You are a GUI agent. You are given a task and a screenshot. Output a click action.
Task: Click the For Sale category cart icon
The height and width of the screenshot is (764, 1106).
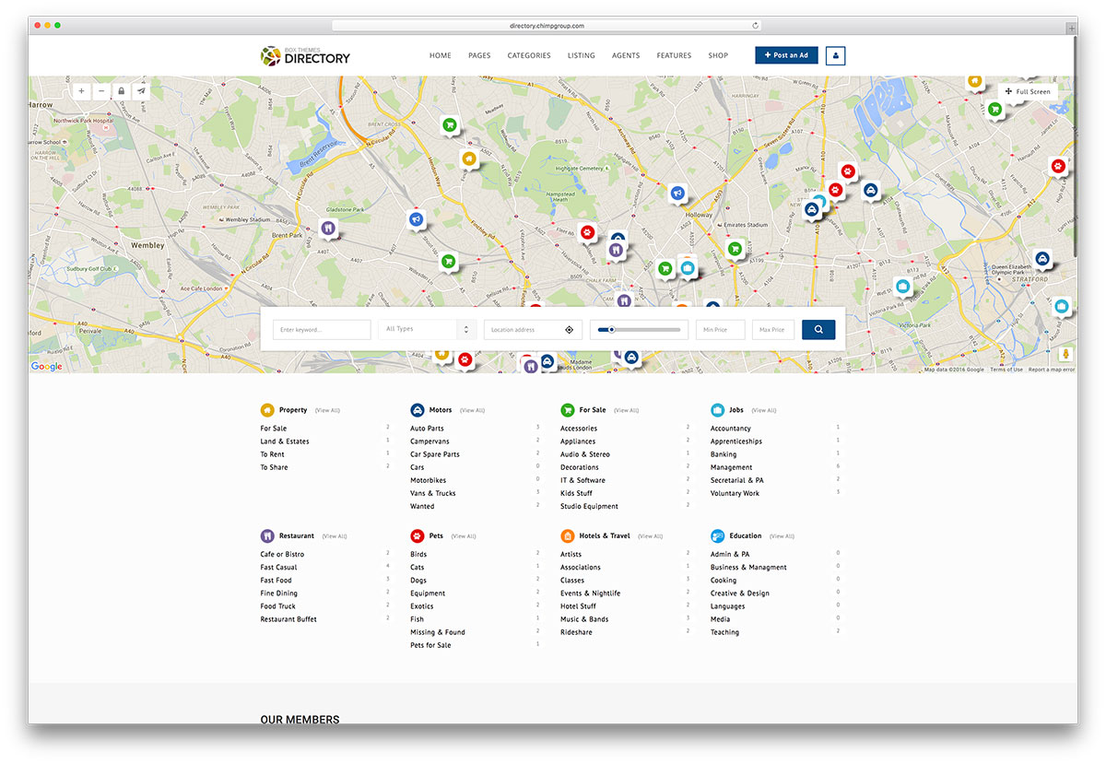coord(567,410)
